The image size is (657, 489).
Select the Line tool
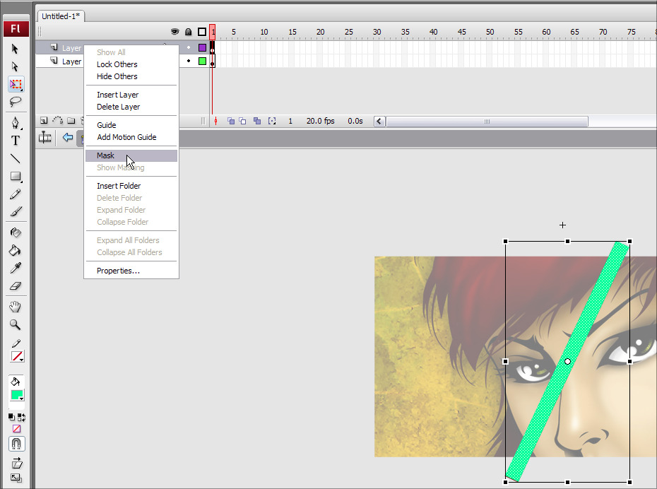16,158
